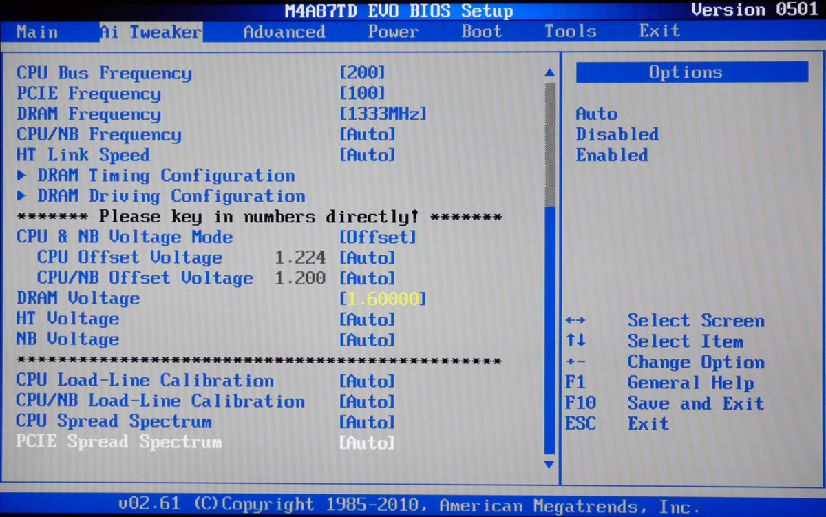Open CPU Spread Spectrum [Auto] option
The image size is (826, 517).
(368, 422)
